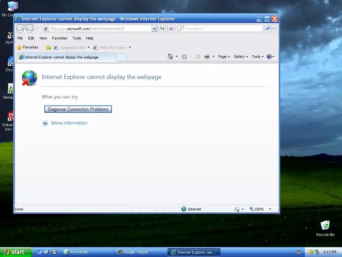
Task: Click the IE page icon in address bar
Action: click(x=46, y=29)
